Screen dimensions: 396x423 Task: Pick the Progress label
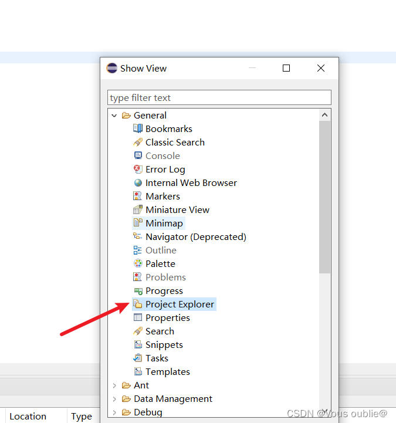(x=164, y=291)
